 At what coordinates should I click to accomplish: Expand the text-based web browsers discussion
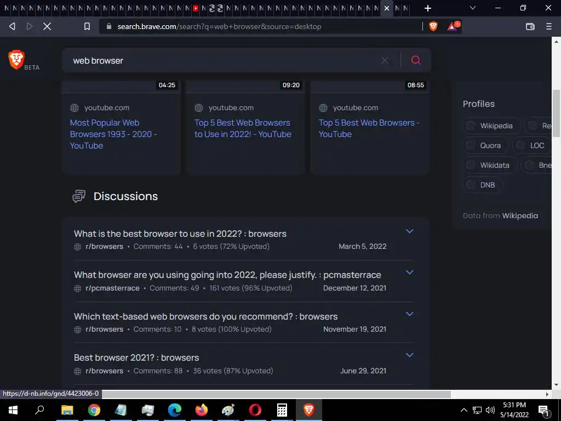[x=410, y=314]
